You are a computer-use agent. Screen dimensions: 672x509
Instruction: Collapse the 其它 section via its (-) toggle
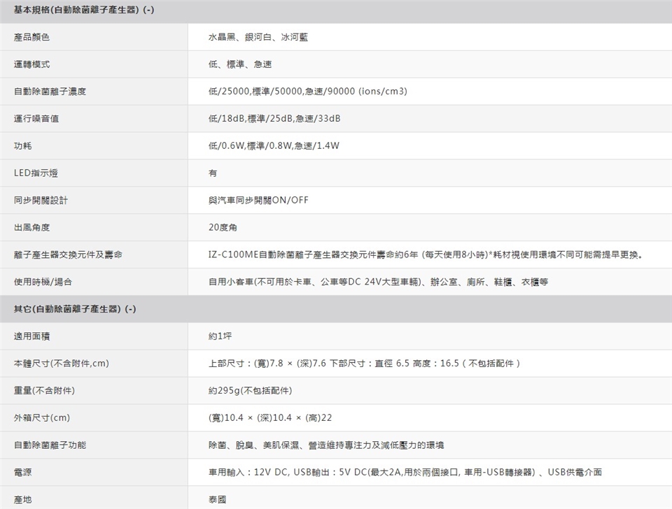(130, 309)
